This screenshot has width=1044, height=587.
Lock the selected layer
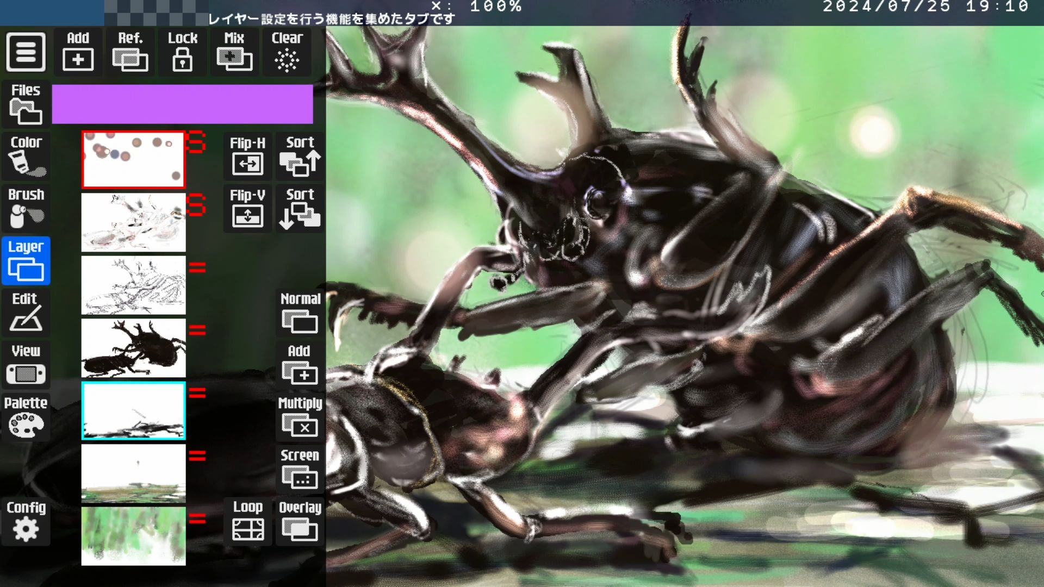point(183,52)
